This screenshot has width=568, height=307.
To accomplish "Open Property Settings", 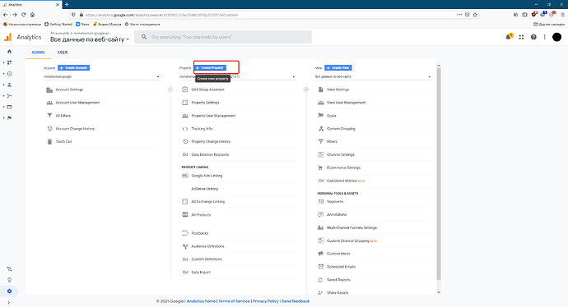I will 205,103.
